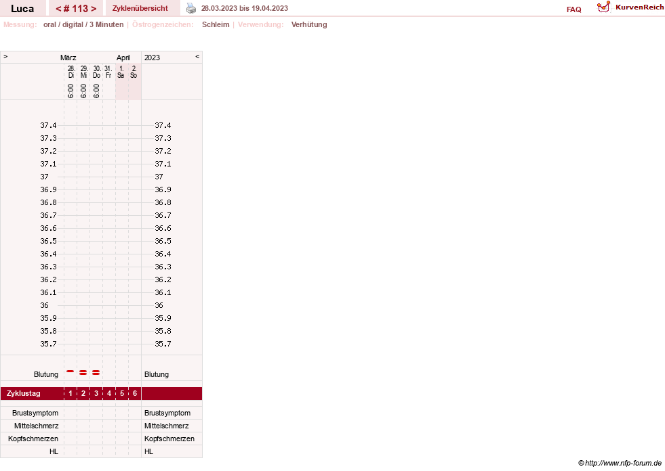Image resolution: width=665 pixels, height=471 pixels.
Task: Select date column 1. Sa
Action: [121, 72]
